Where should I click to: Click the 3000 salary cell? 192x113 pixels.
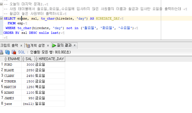tap(28, 65)
